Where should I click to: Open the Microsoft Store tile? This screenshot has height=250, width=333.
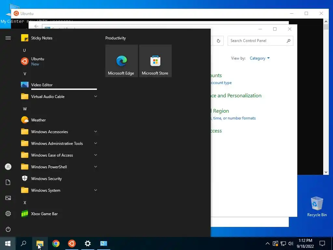[x=155, y=61]
